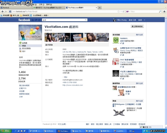Click the facebook logo

click(x=24, y=20)
